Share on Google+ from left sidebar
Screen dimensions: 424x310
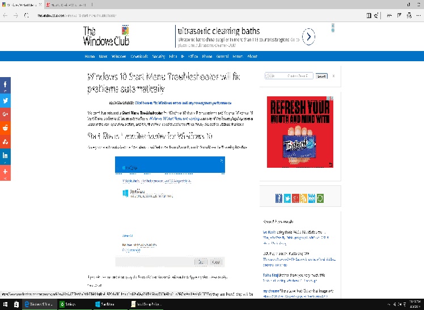5,114
